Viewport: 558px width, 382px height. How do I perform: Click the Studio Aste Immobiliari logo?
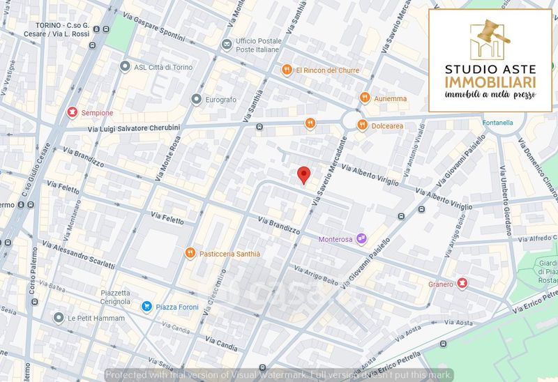click(492, 60)
